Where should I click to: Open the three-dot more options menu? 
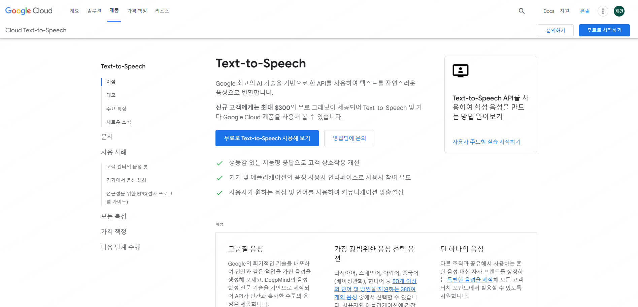pyautogui.click(x=603, y=11)
